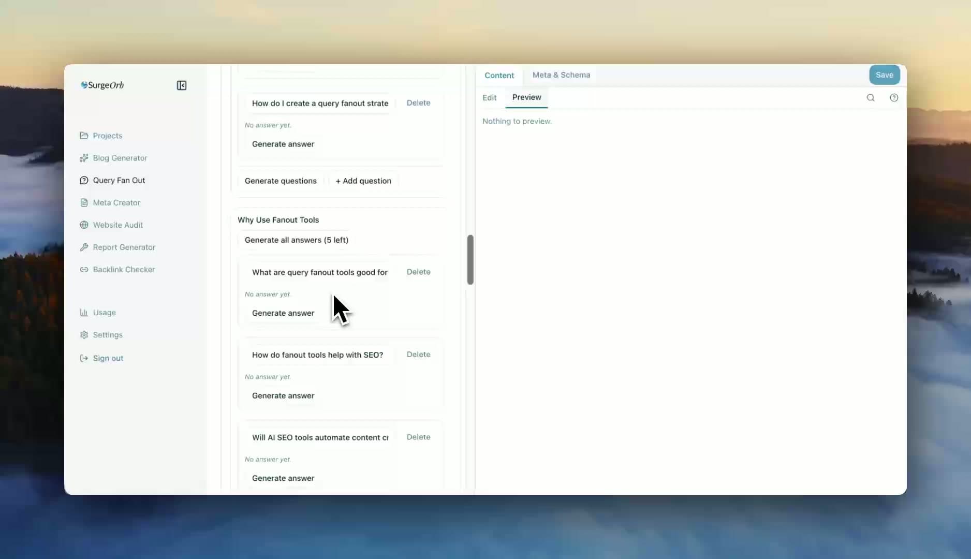Viewport: 971px width, 559px height.
Task: Click the search magnifier icon
Action: [871, 97]
